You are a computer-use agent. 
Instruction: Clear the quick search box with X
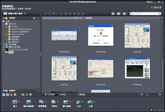pos(160,14)
